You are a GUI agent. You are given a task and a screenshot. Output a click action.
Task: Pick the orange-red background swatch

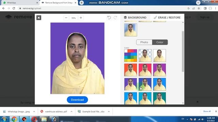tap(130, 70)
